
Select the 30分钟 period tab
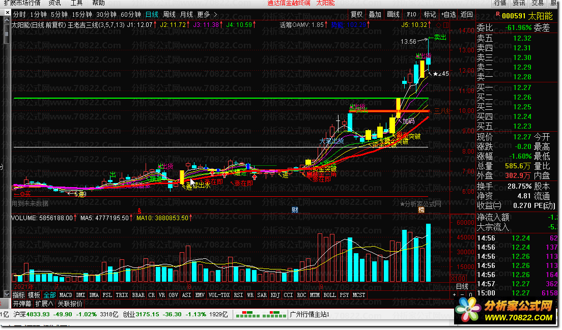pyautogui.click(x=106, y=15)
